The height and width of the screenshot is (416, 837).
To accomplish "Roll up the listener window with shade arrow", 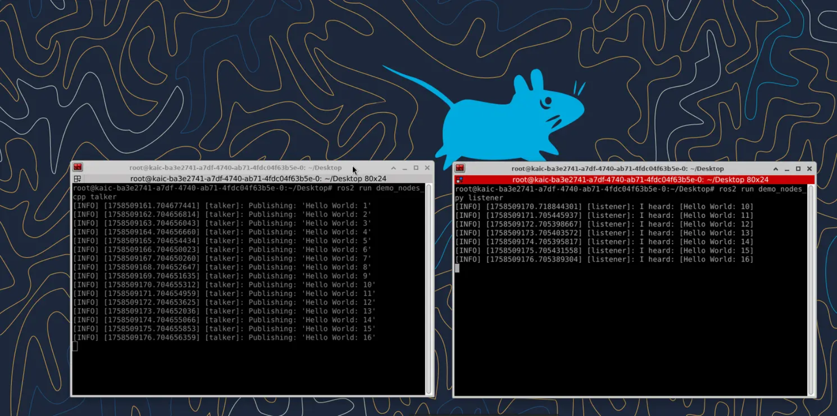I will (775, 169).
